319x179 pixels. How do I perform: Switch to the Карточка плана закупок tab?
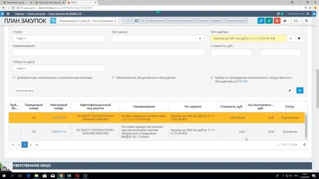[49, 2]
